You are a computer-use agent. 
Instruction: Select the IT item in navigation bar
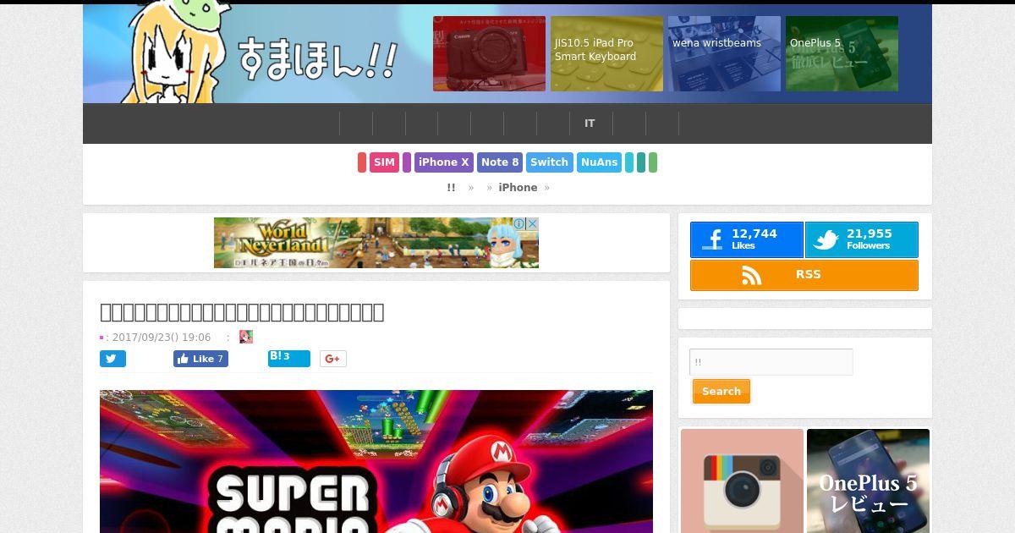pos(590,124)
